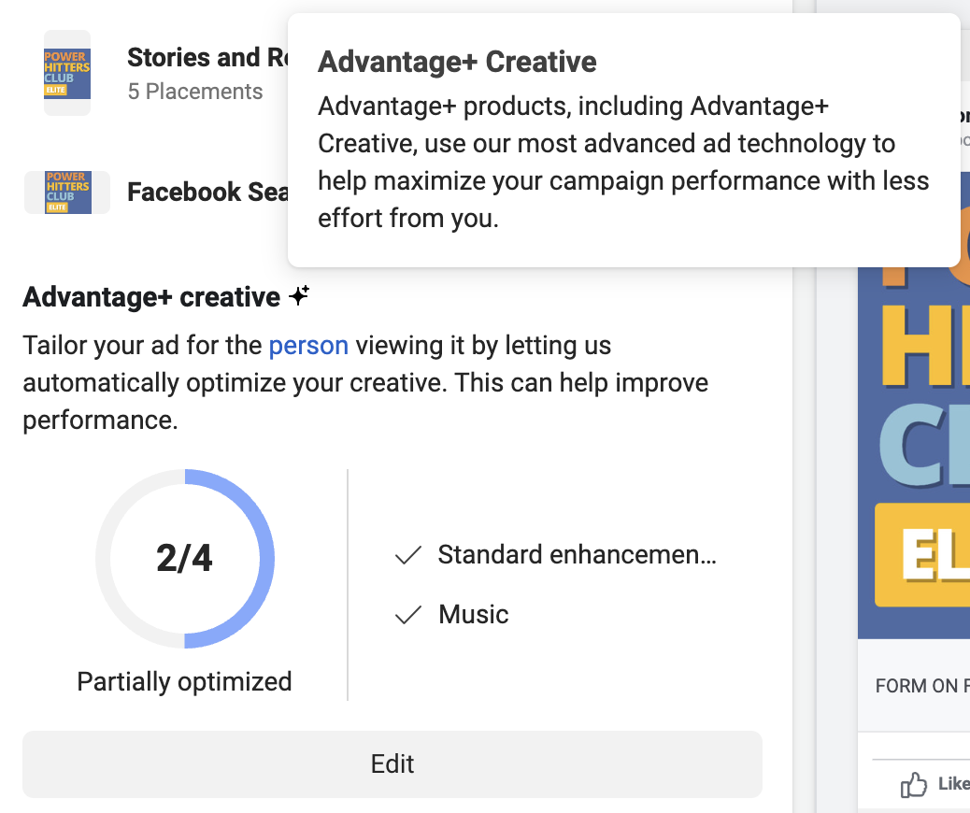Click the Music checkmark icon
970x813 pixels.
pyautogui.click(x=408, y=614)
